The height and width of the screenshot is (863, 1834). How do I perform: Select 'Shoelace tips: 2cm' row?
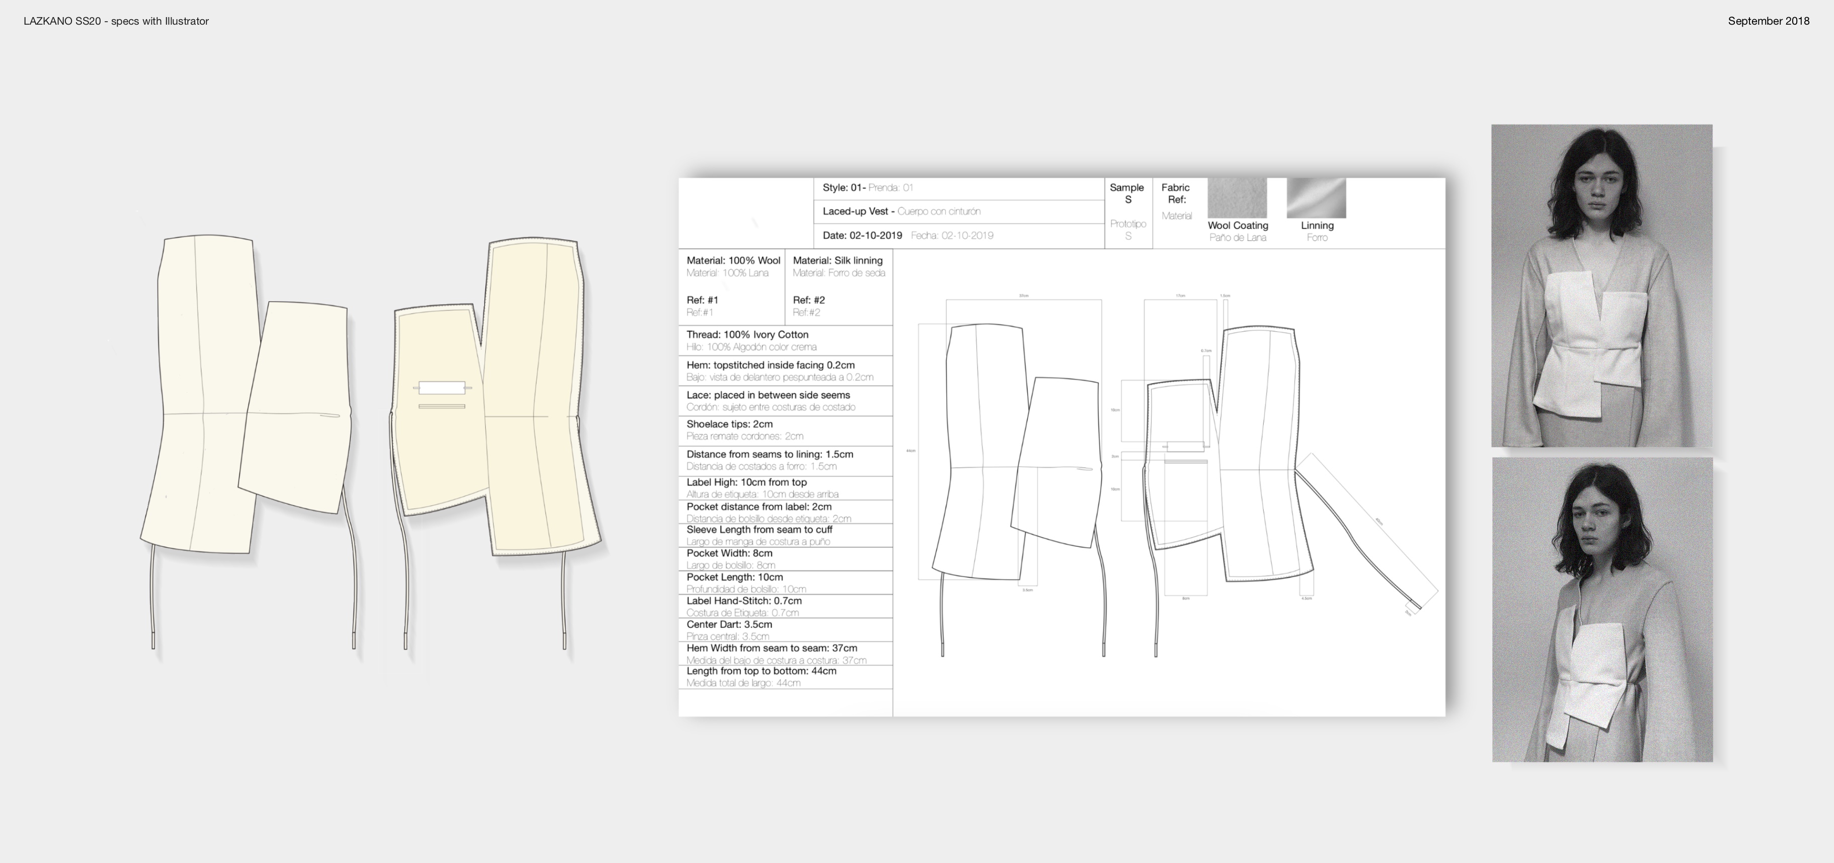click(785, 431)
